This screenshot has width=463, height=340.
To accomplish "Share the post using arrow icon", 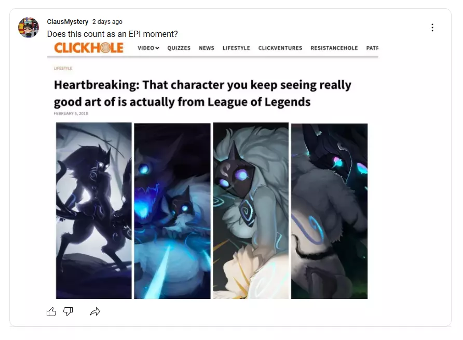I will pos(95,311).
